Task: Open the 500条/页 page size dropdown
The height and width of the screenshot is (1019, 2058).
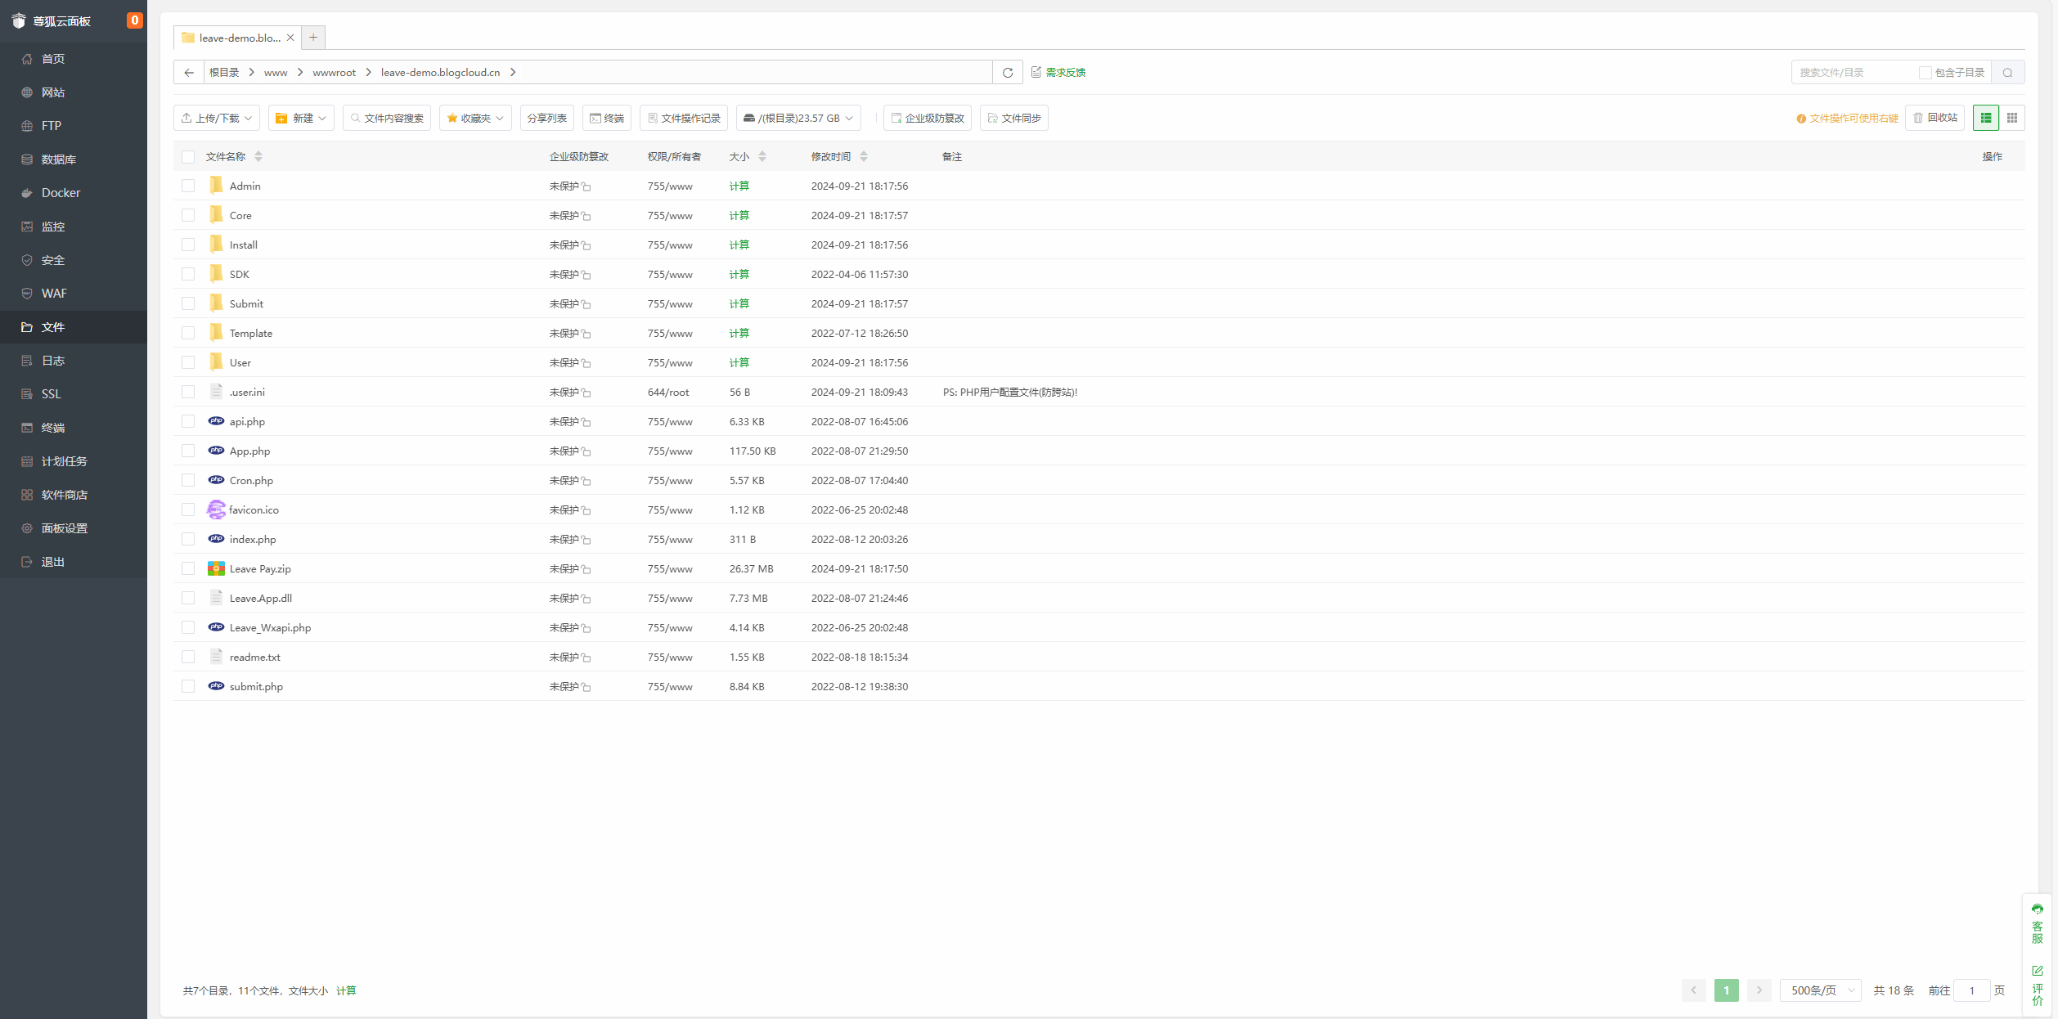Action: 1821,990
